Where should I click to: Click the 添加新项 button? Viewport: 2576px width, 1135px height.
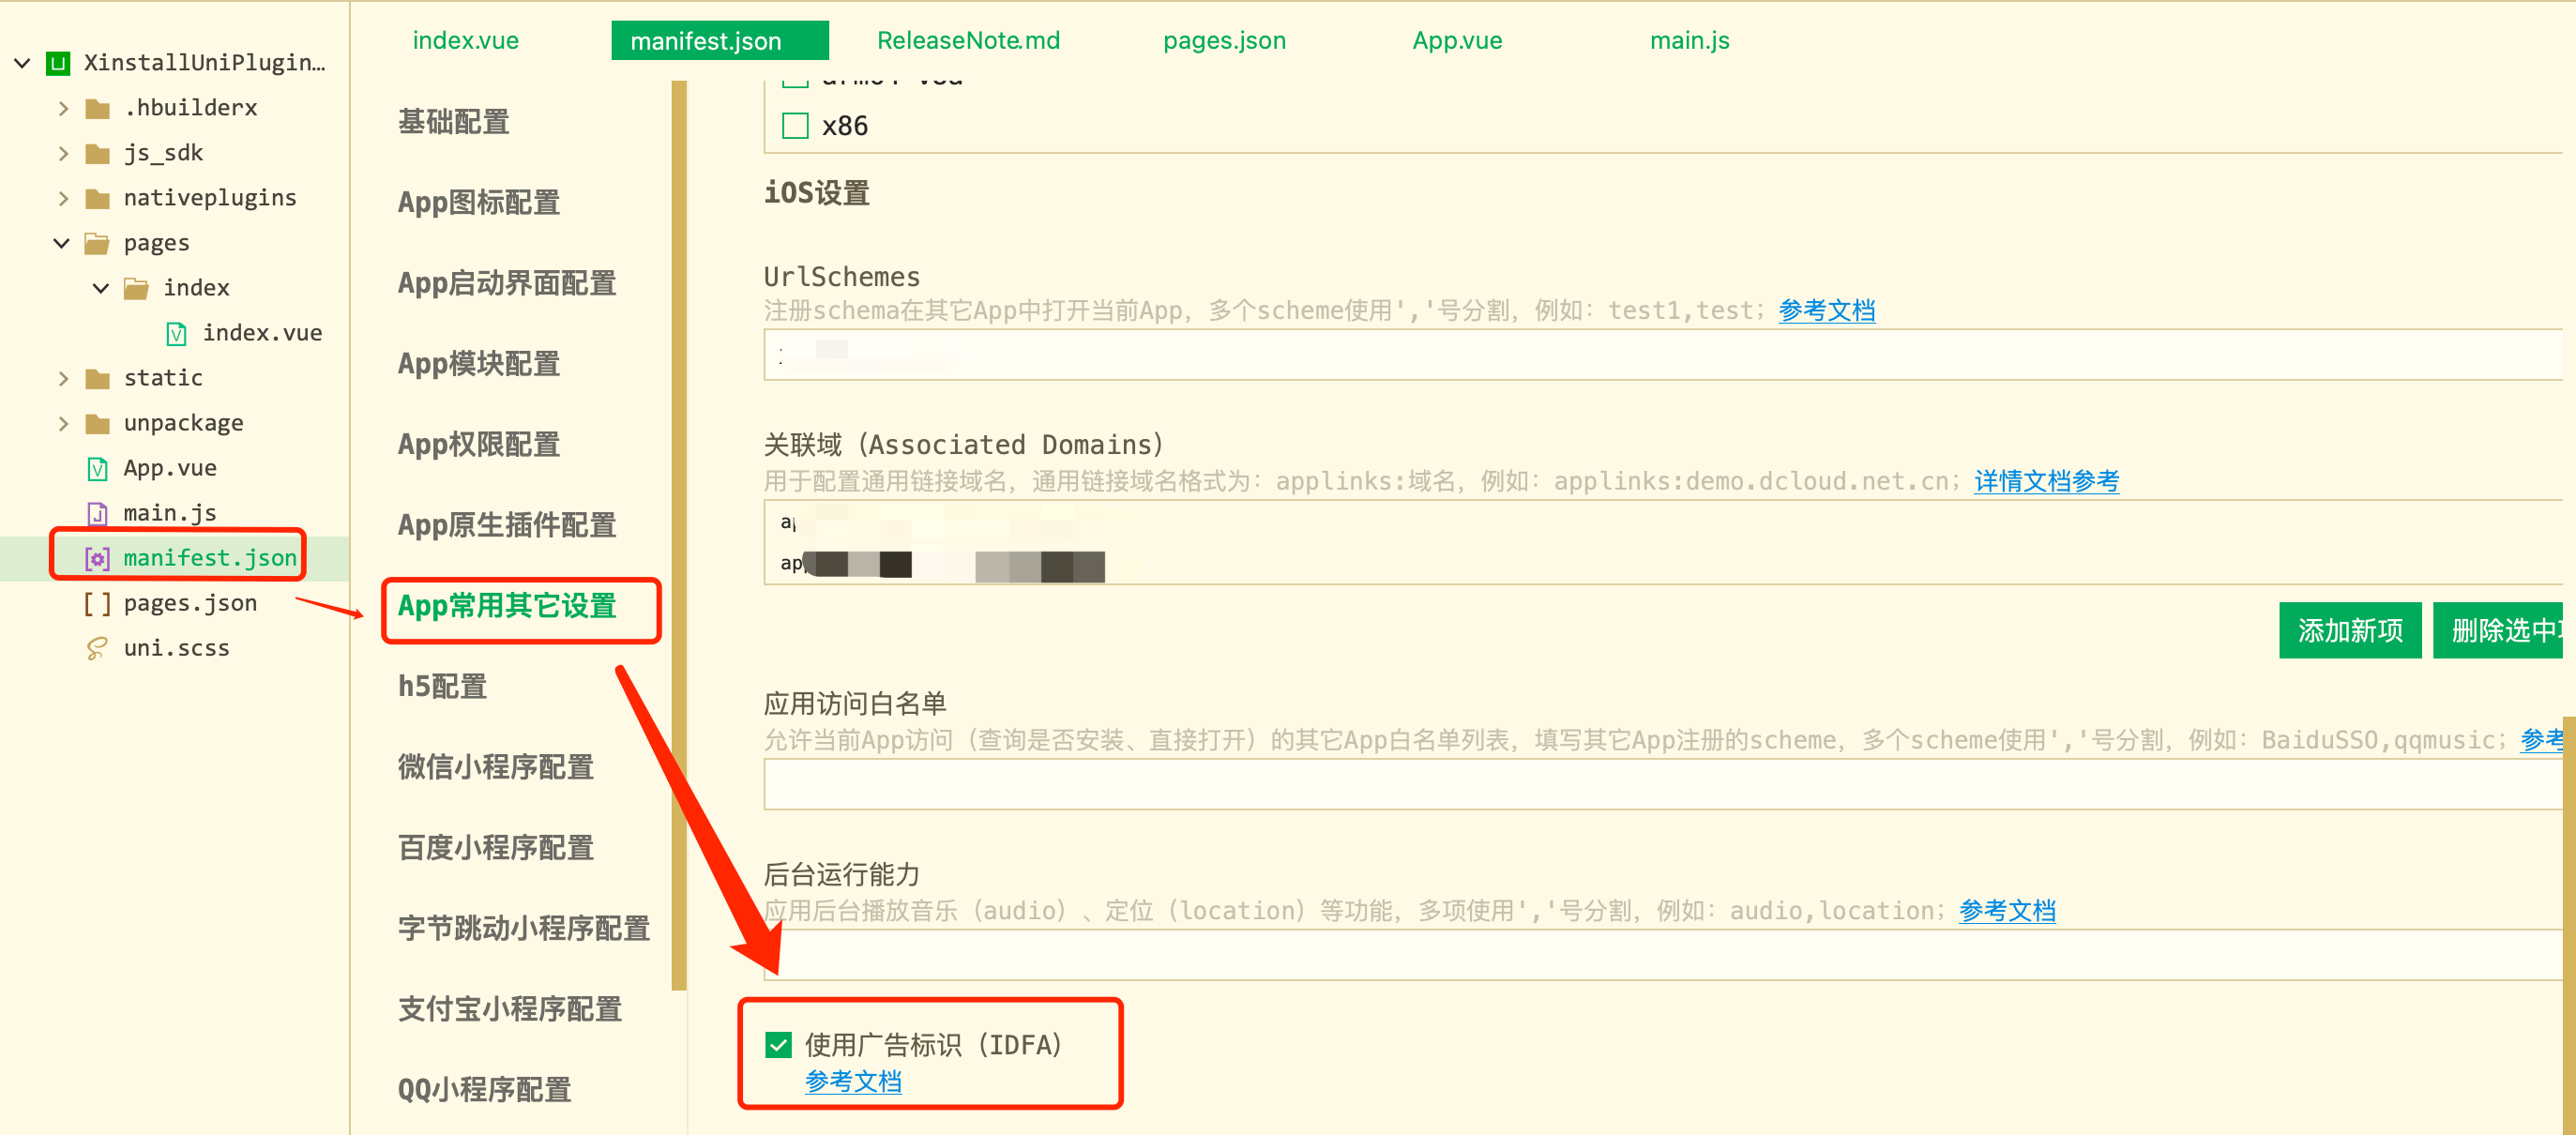coord(2349,629)
